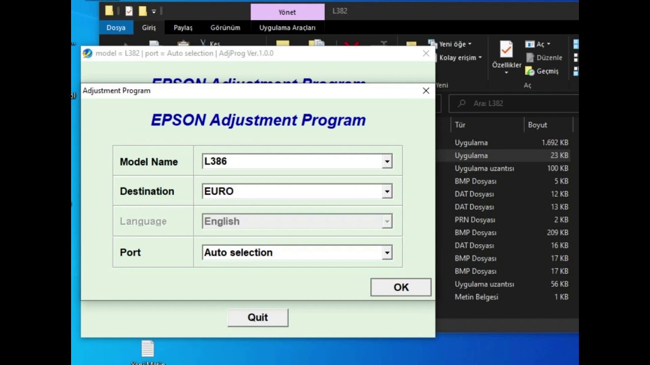The image size is (650, 365).
Task: Click the Düzenle ribbon button
Action: (x=544, y=58)
